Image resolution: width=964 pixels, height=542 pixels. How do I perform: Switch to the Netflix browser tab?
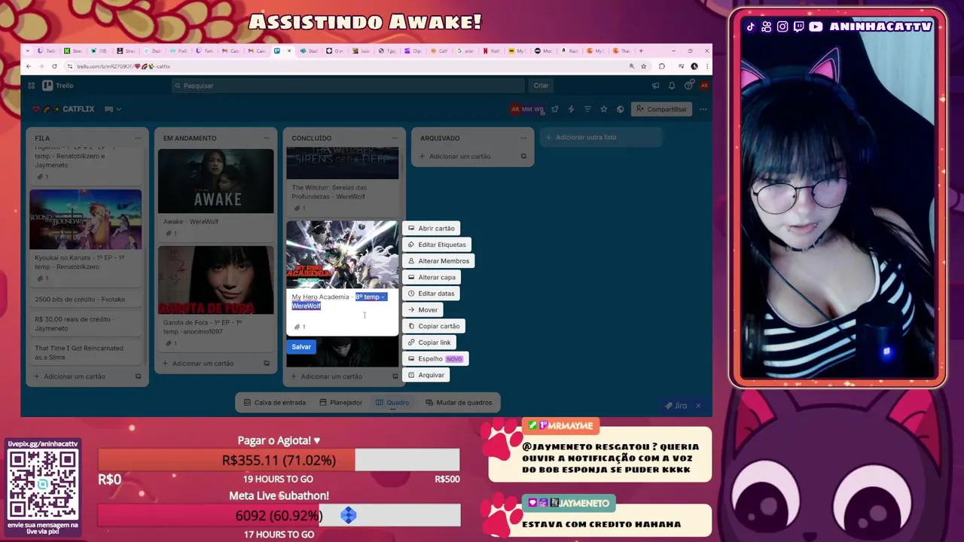coord(493,50)
